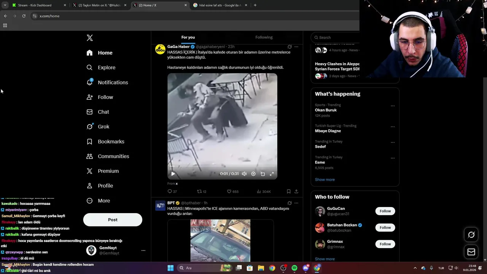Click the X logo above Home
The image size is (487, 274).
89,38
